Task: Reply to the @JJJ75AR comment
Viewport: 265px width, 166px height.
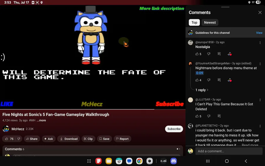Action: (x=219, y=116)
